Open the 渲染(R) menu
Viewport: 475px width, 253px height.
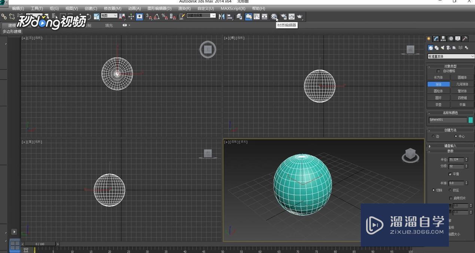tap(184, 8)
